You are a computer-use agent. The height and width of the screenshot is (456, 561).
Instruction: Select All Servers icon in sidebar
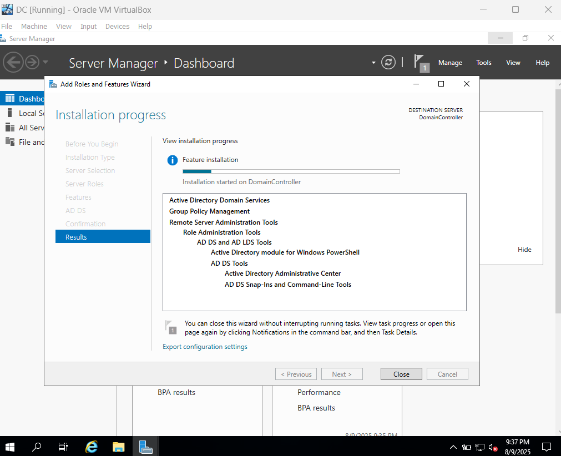coord(10,128)
